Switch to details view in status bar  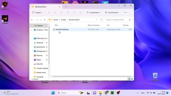129,79
